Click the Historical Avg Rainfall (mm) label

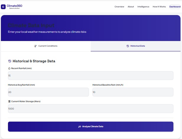22,85
